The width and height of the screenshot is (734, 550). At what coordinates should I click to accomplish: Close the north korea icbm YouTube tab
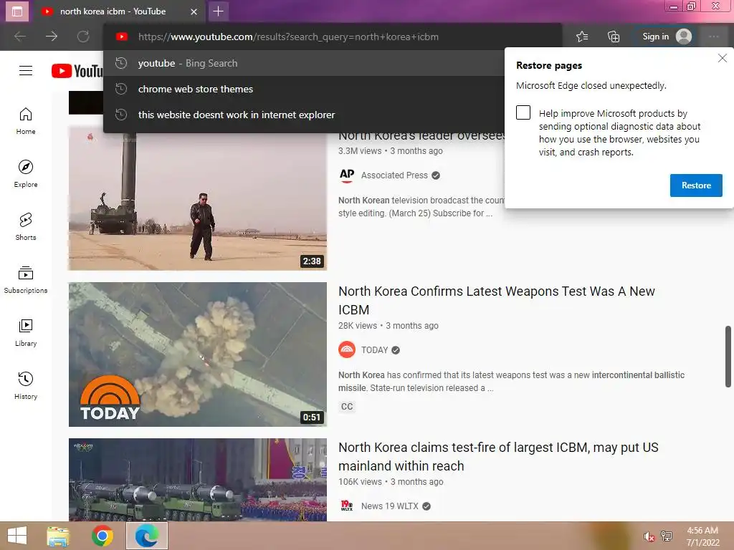[x=194, y=11]
